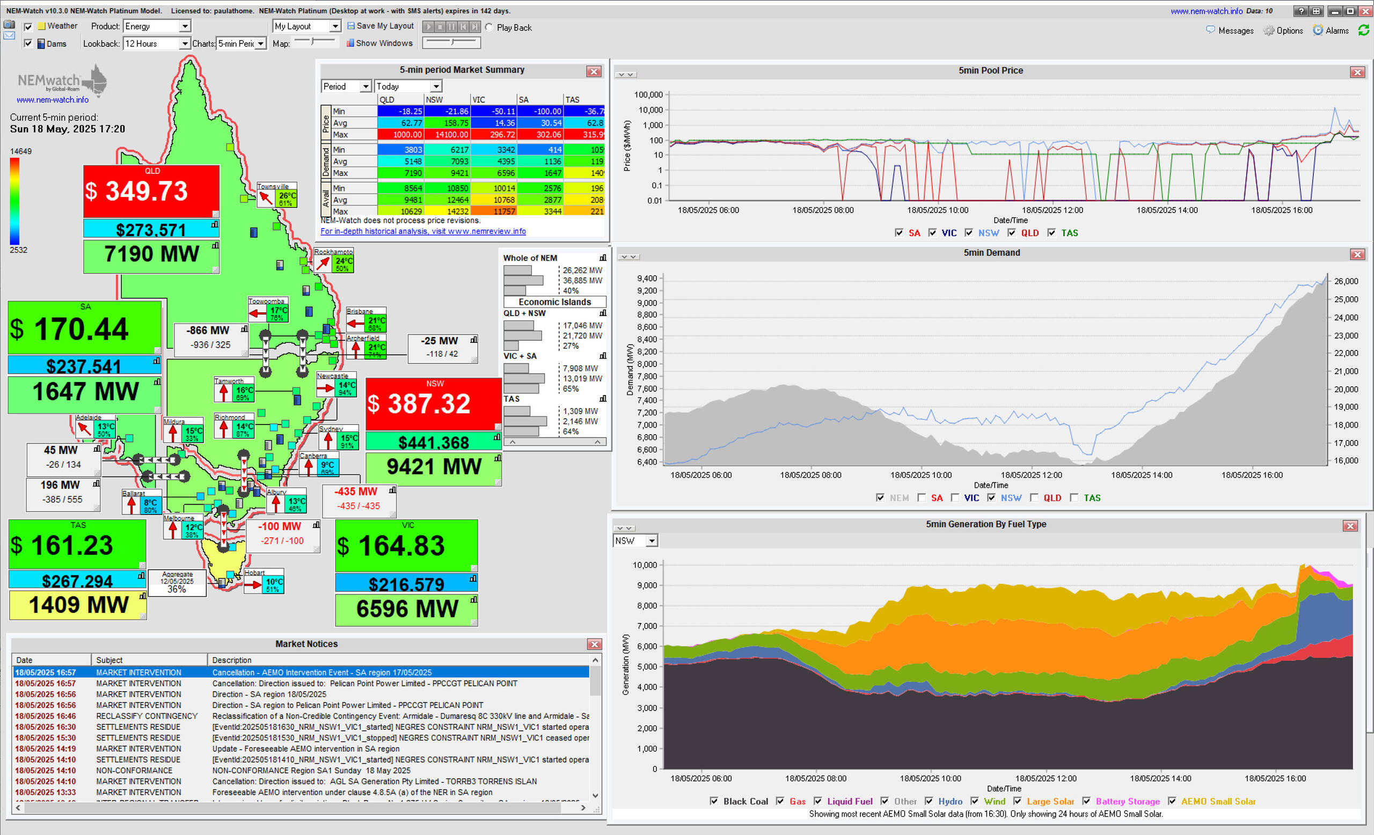The image size is (1374, 835).
Task: Click the playback pause button
Action: 452,26
